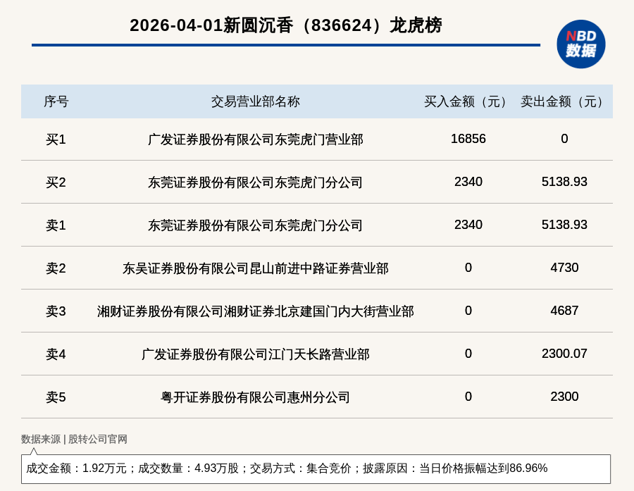
Task: Select the 序号 column header
Action: (x=56, y=101)
